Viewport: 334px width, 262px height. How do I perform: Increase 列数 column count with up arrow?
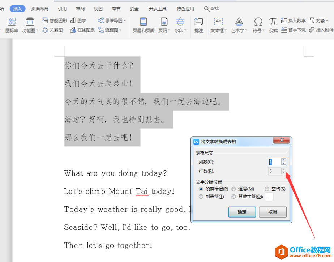[283, 160]
